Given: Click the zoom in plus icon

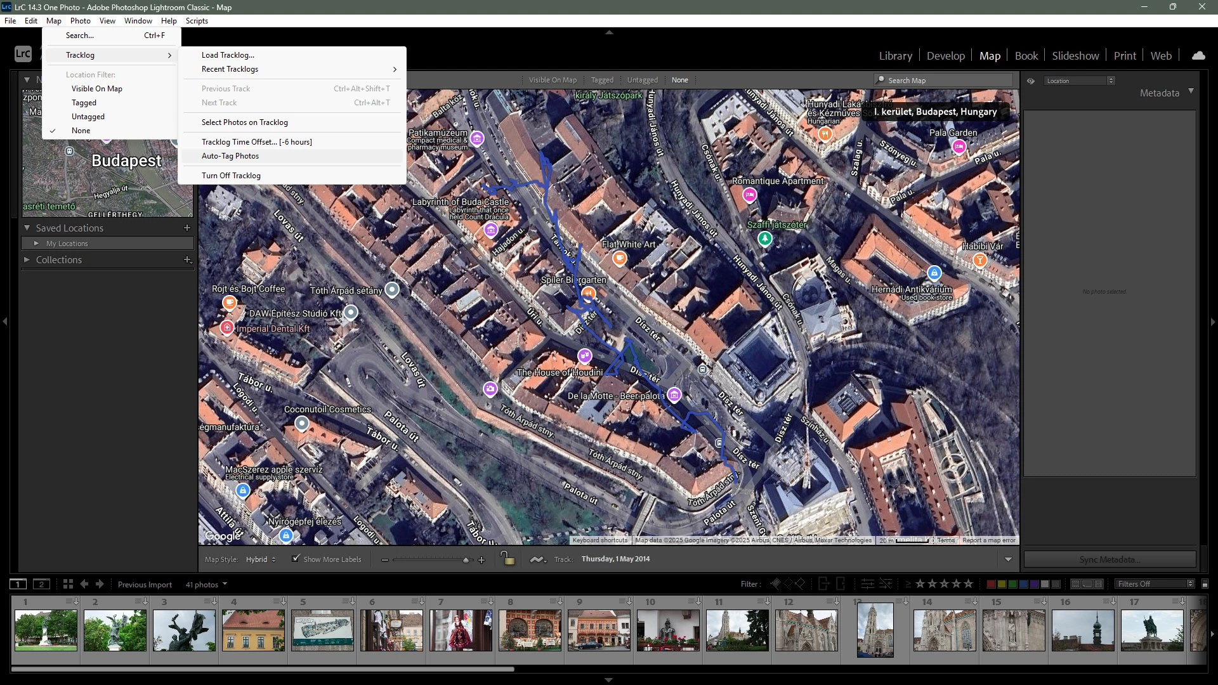Looking at the screenshot, I should (x=481, y=559).
